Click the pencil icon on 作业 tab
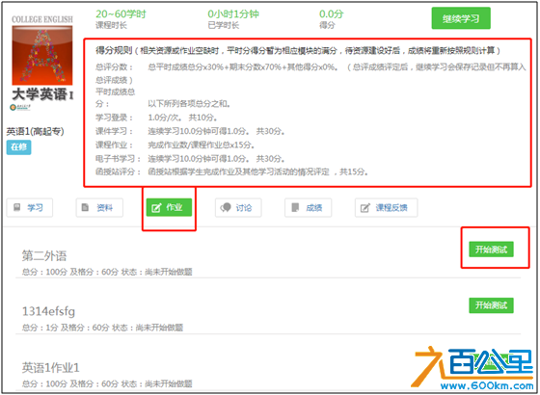The image size is (540, 395). pos(156,208)
